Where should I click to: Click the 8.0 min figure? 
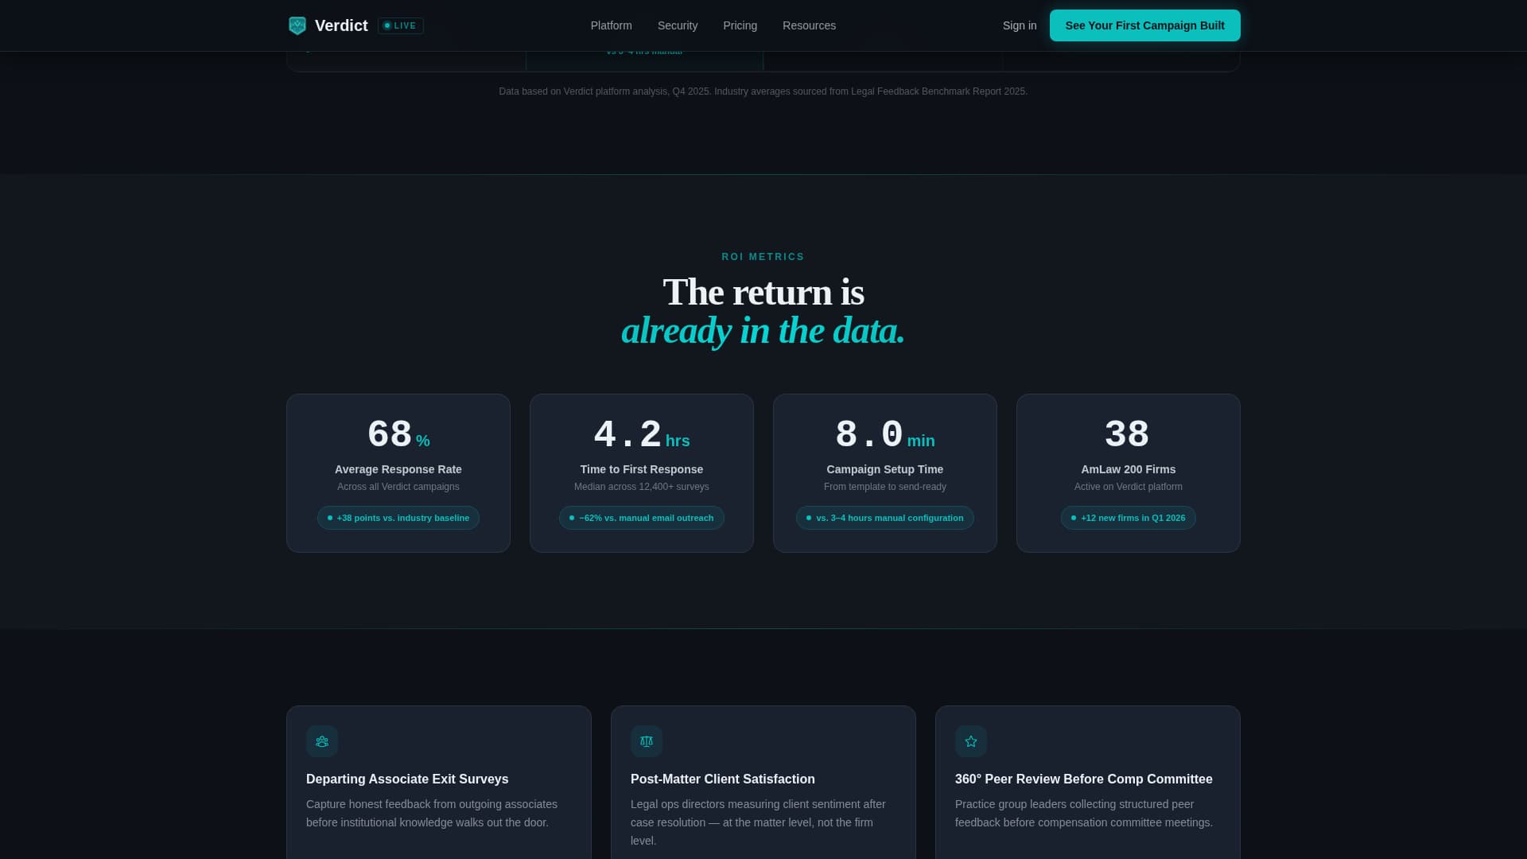885,435
